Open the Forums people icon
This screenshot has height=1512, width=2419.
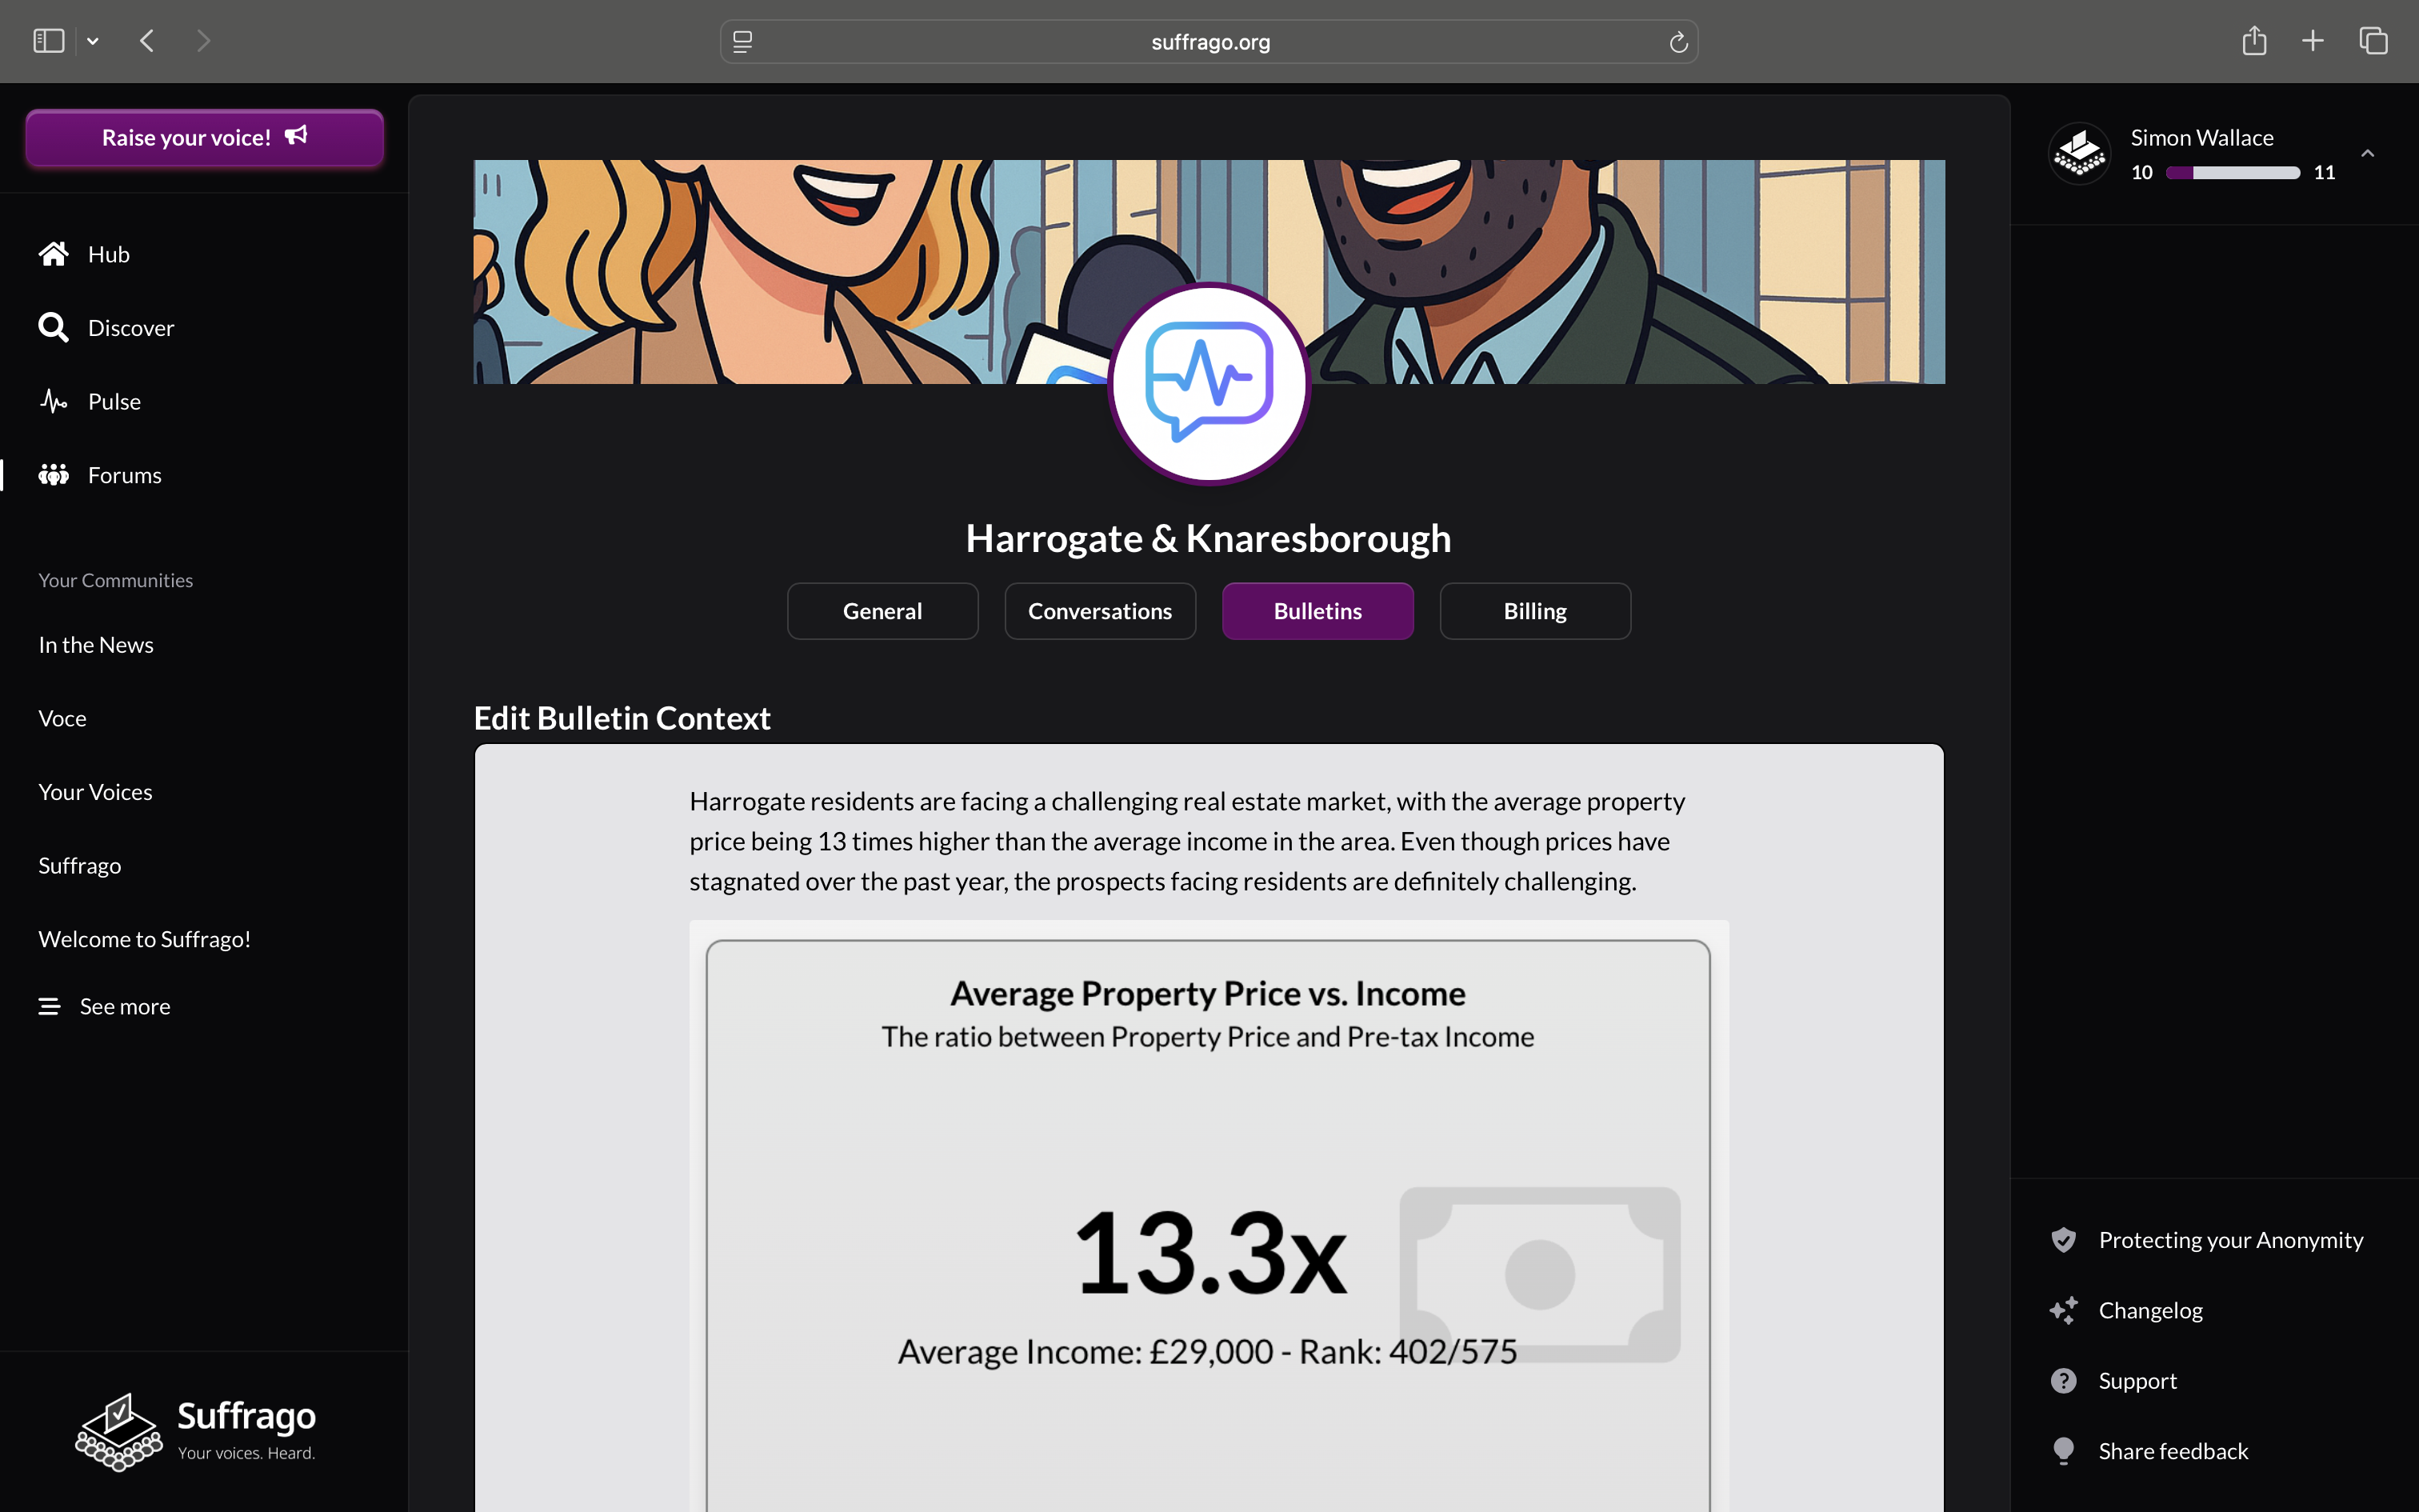click(x=53, y=475)
